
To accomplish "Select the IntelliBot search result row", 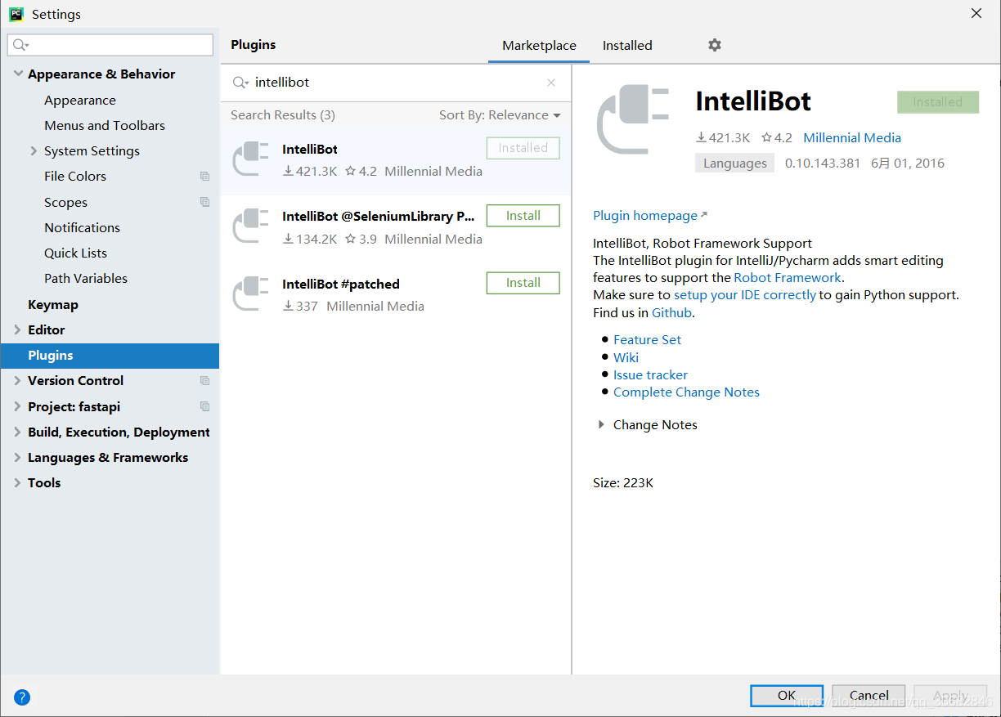I will [x=396, y=160].
